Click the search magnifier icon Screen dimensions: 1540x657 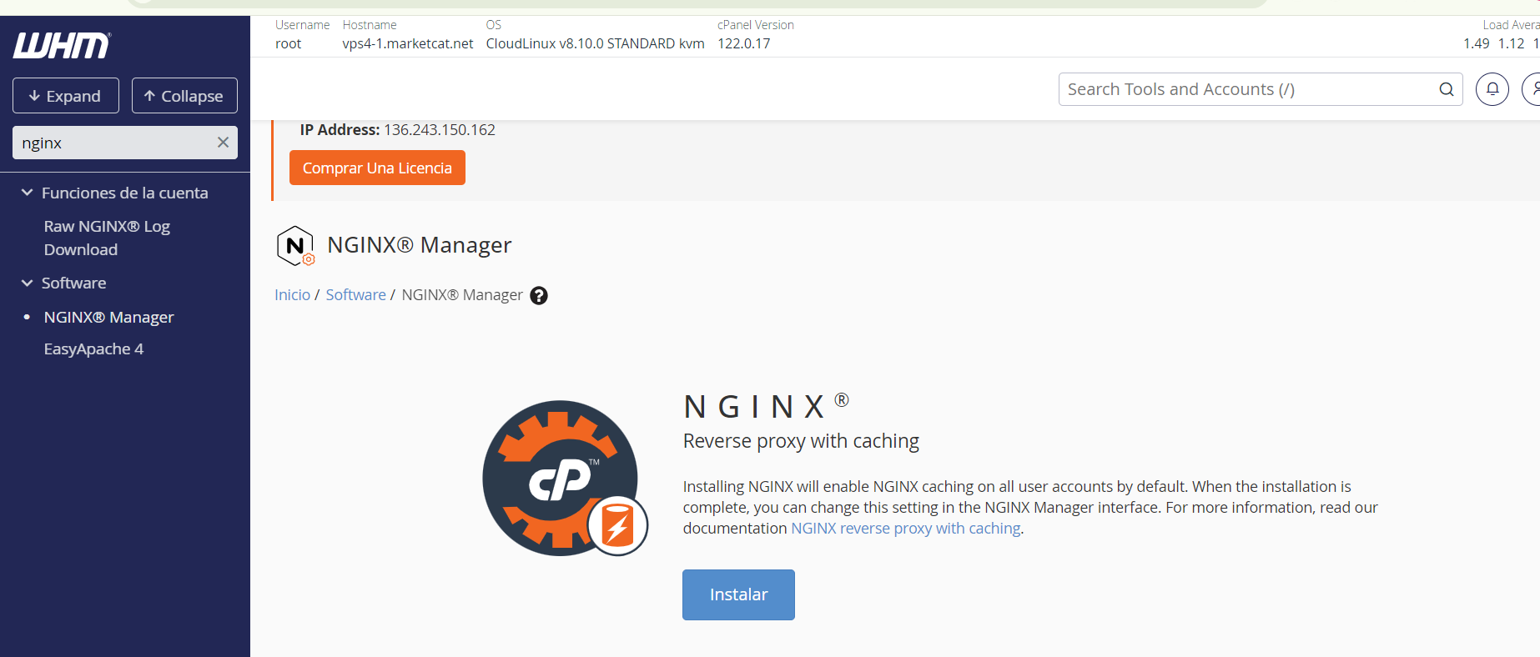1446,89
